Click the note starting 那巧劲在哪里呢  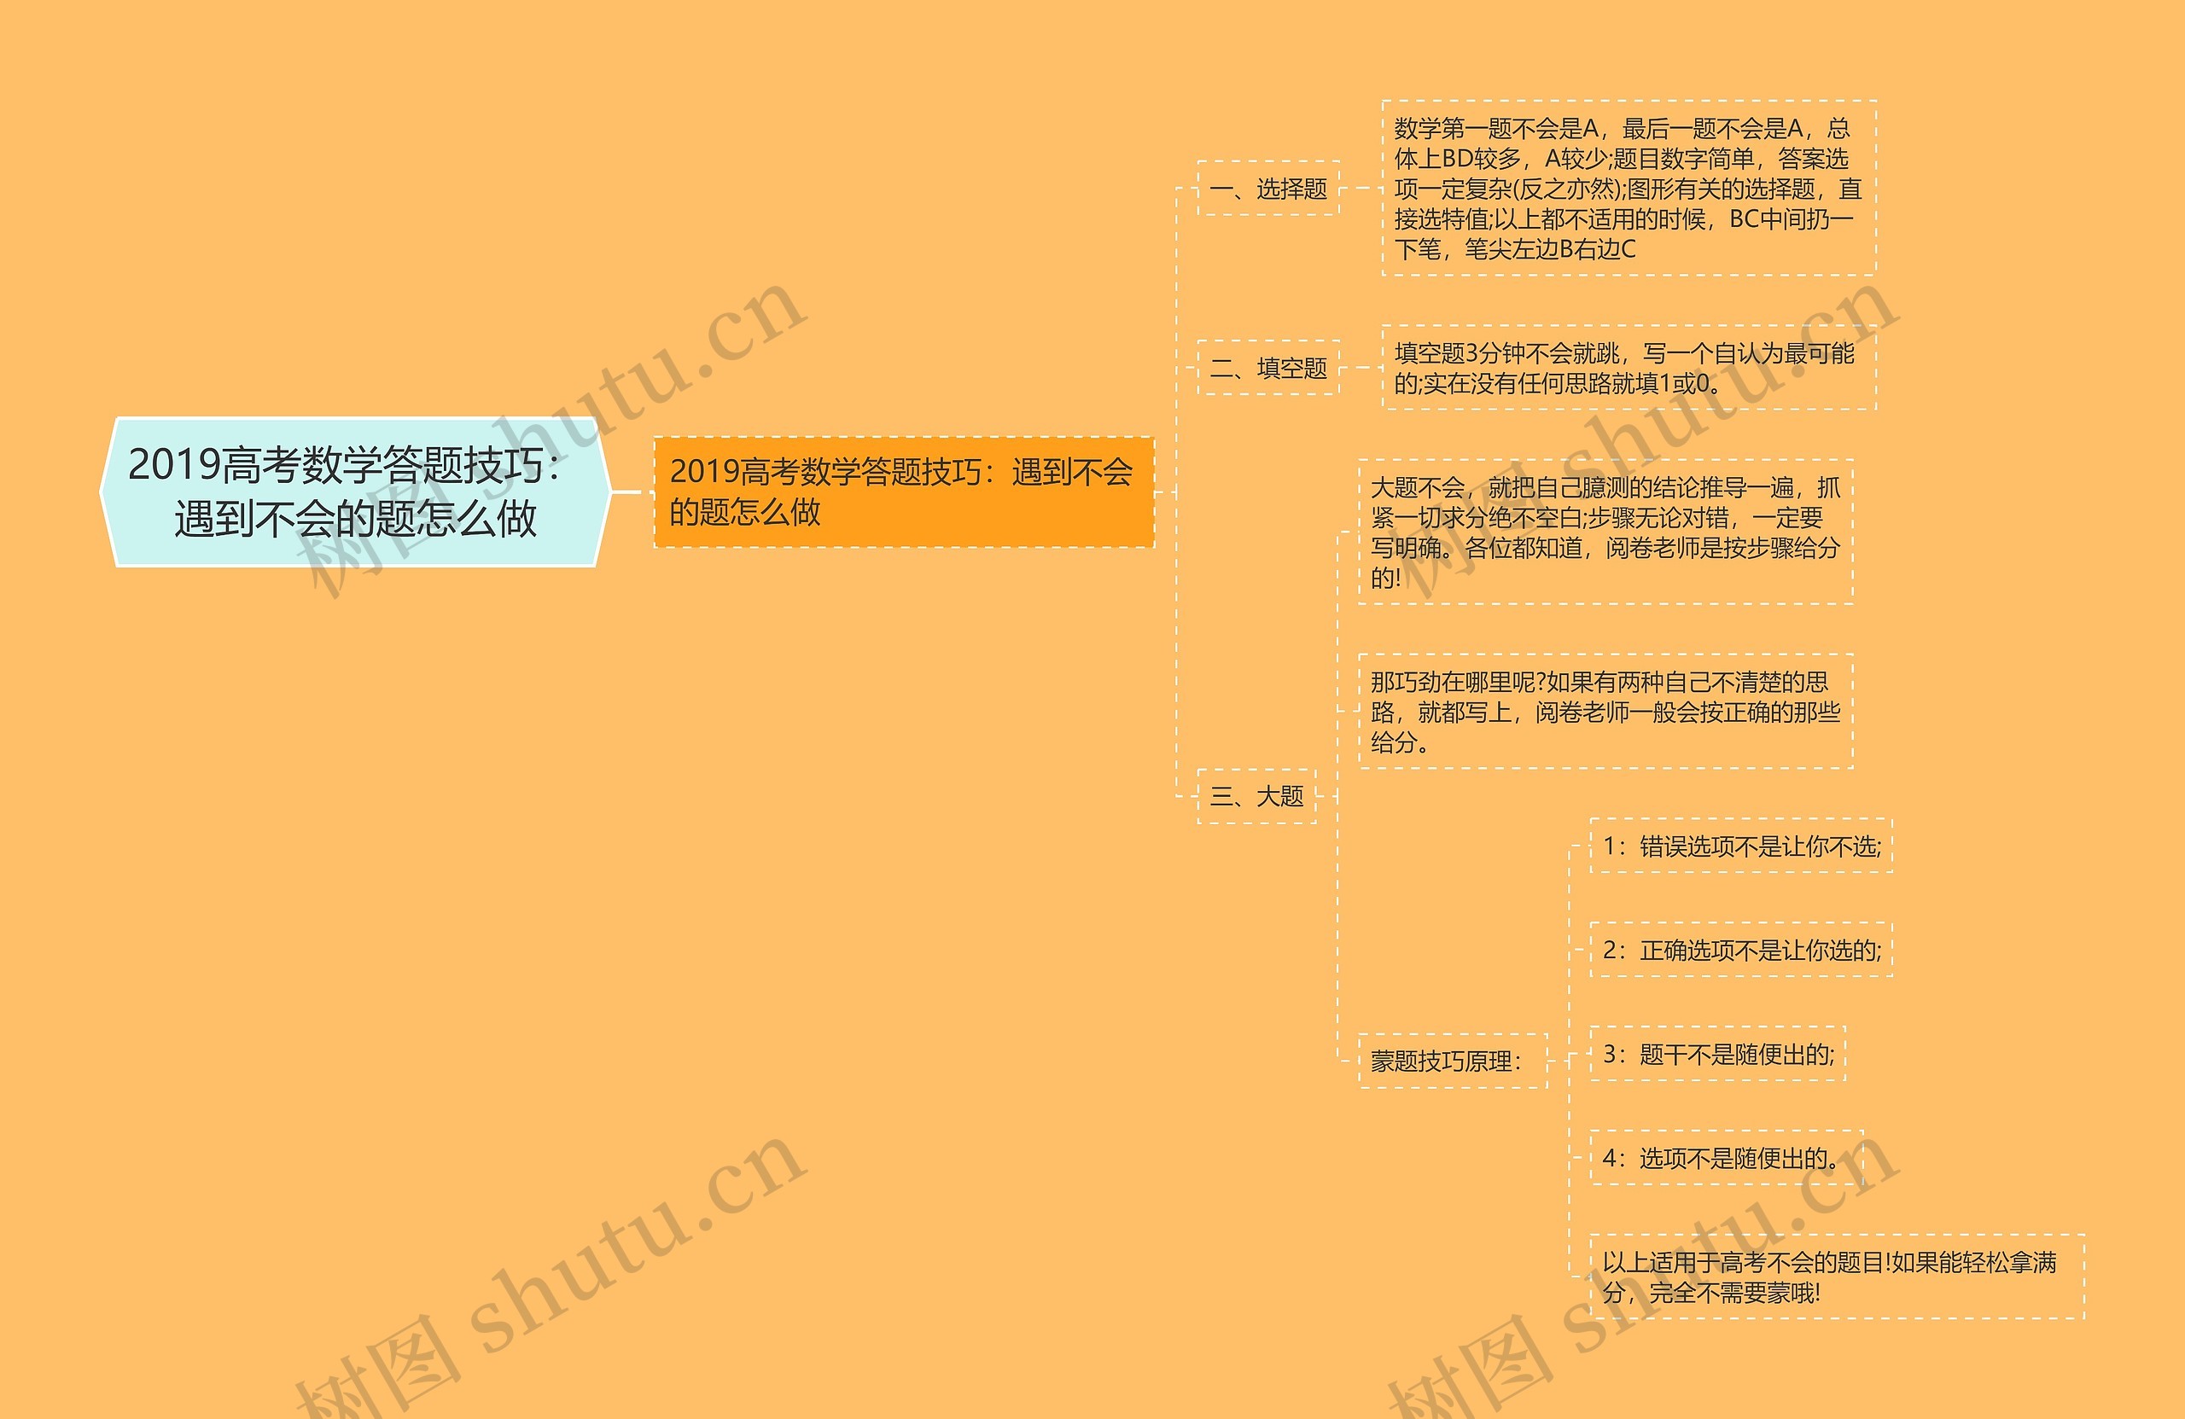1605,712
